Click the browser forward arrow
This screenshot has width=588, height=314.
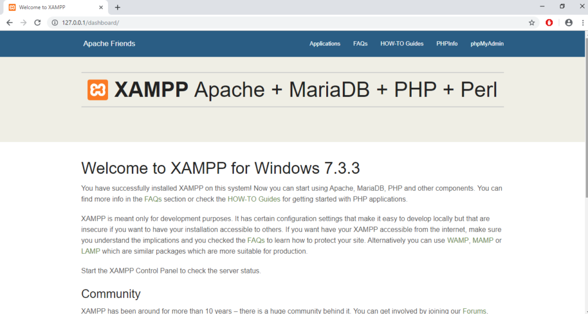[x=24, y=23]
